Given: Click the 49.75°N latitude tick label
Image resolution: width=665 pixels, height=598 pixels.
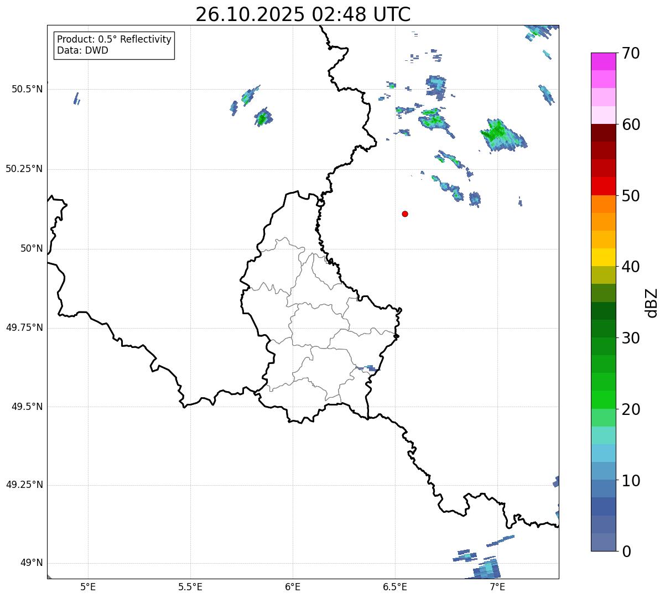Looking at the screenshot, I should [24, 328].
